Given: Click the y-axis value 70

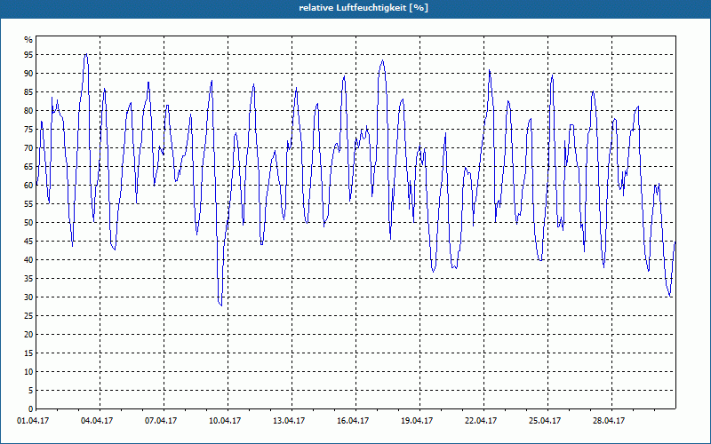Looking at the screenshot, I should pos(28,148).
